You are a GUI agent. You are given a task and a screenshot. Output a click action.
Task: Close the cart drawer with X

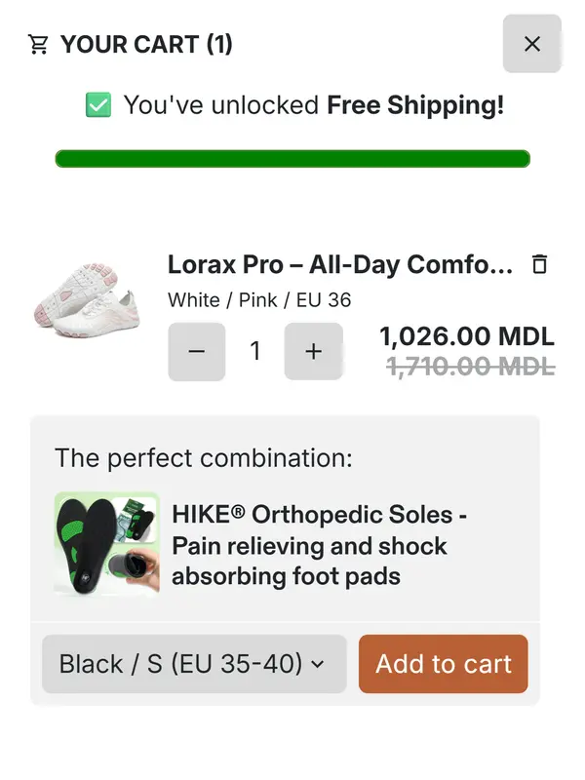(x=531, y=44)
